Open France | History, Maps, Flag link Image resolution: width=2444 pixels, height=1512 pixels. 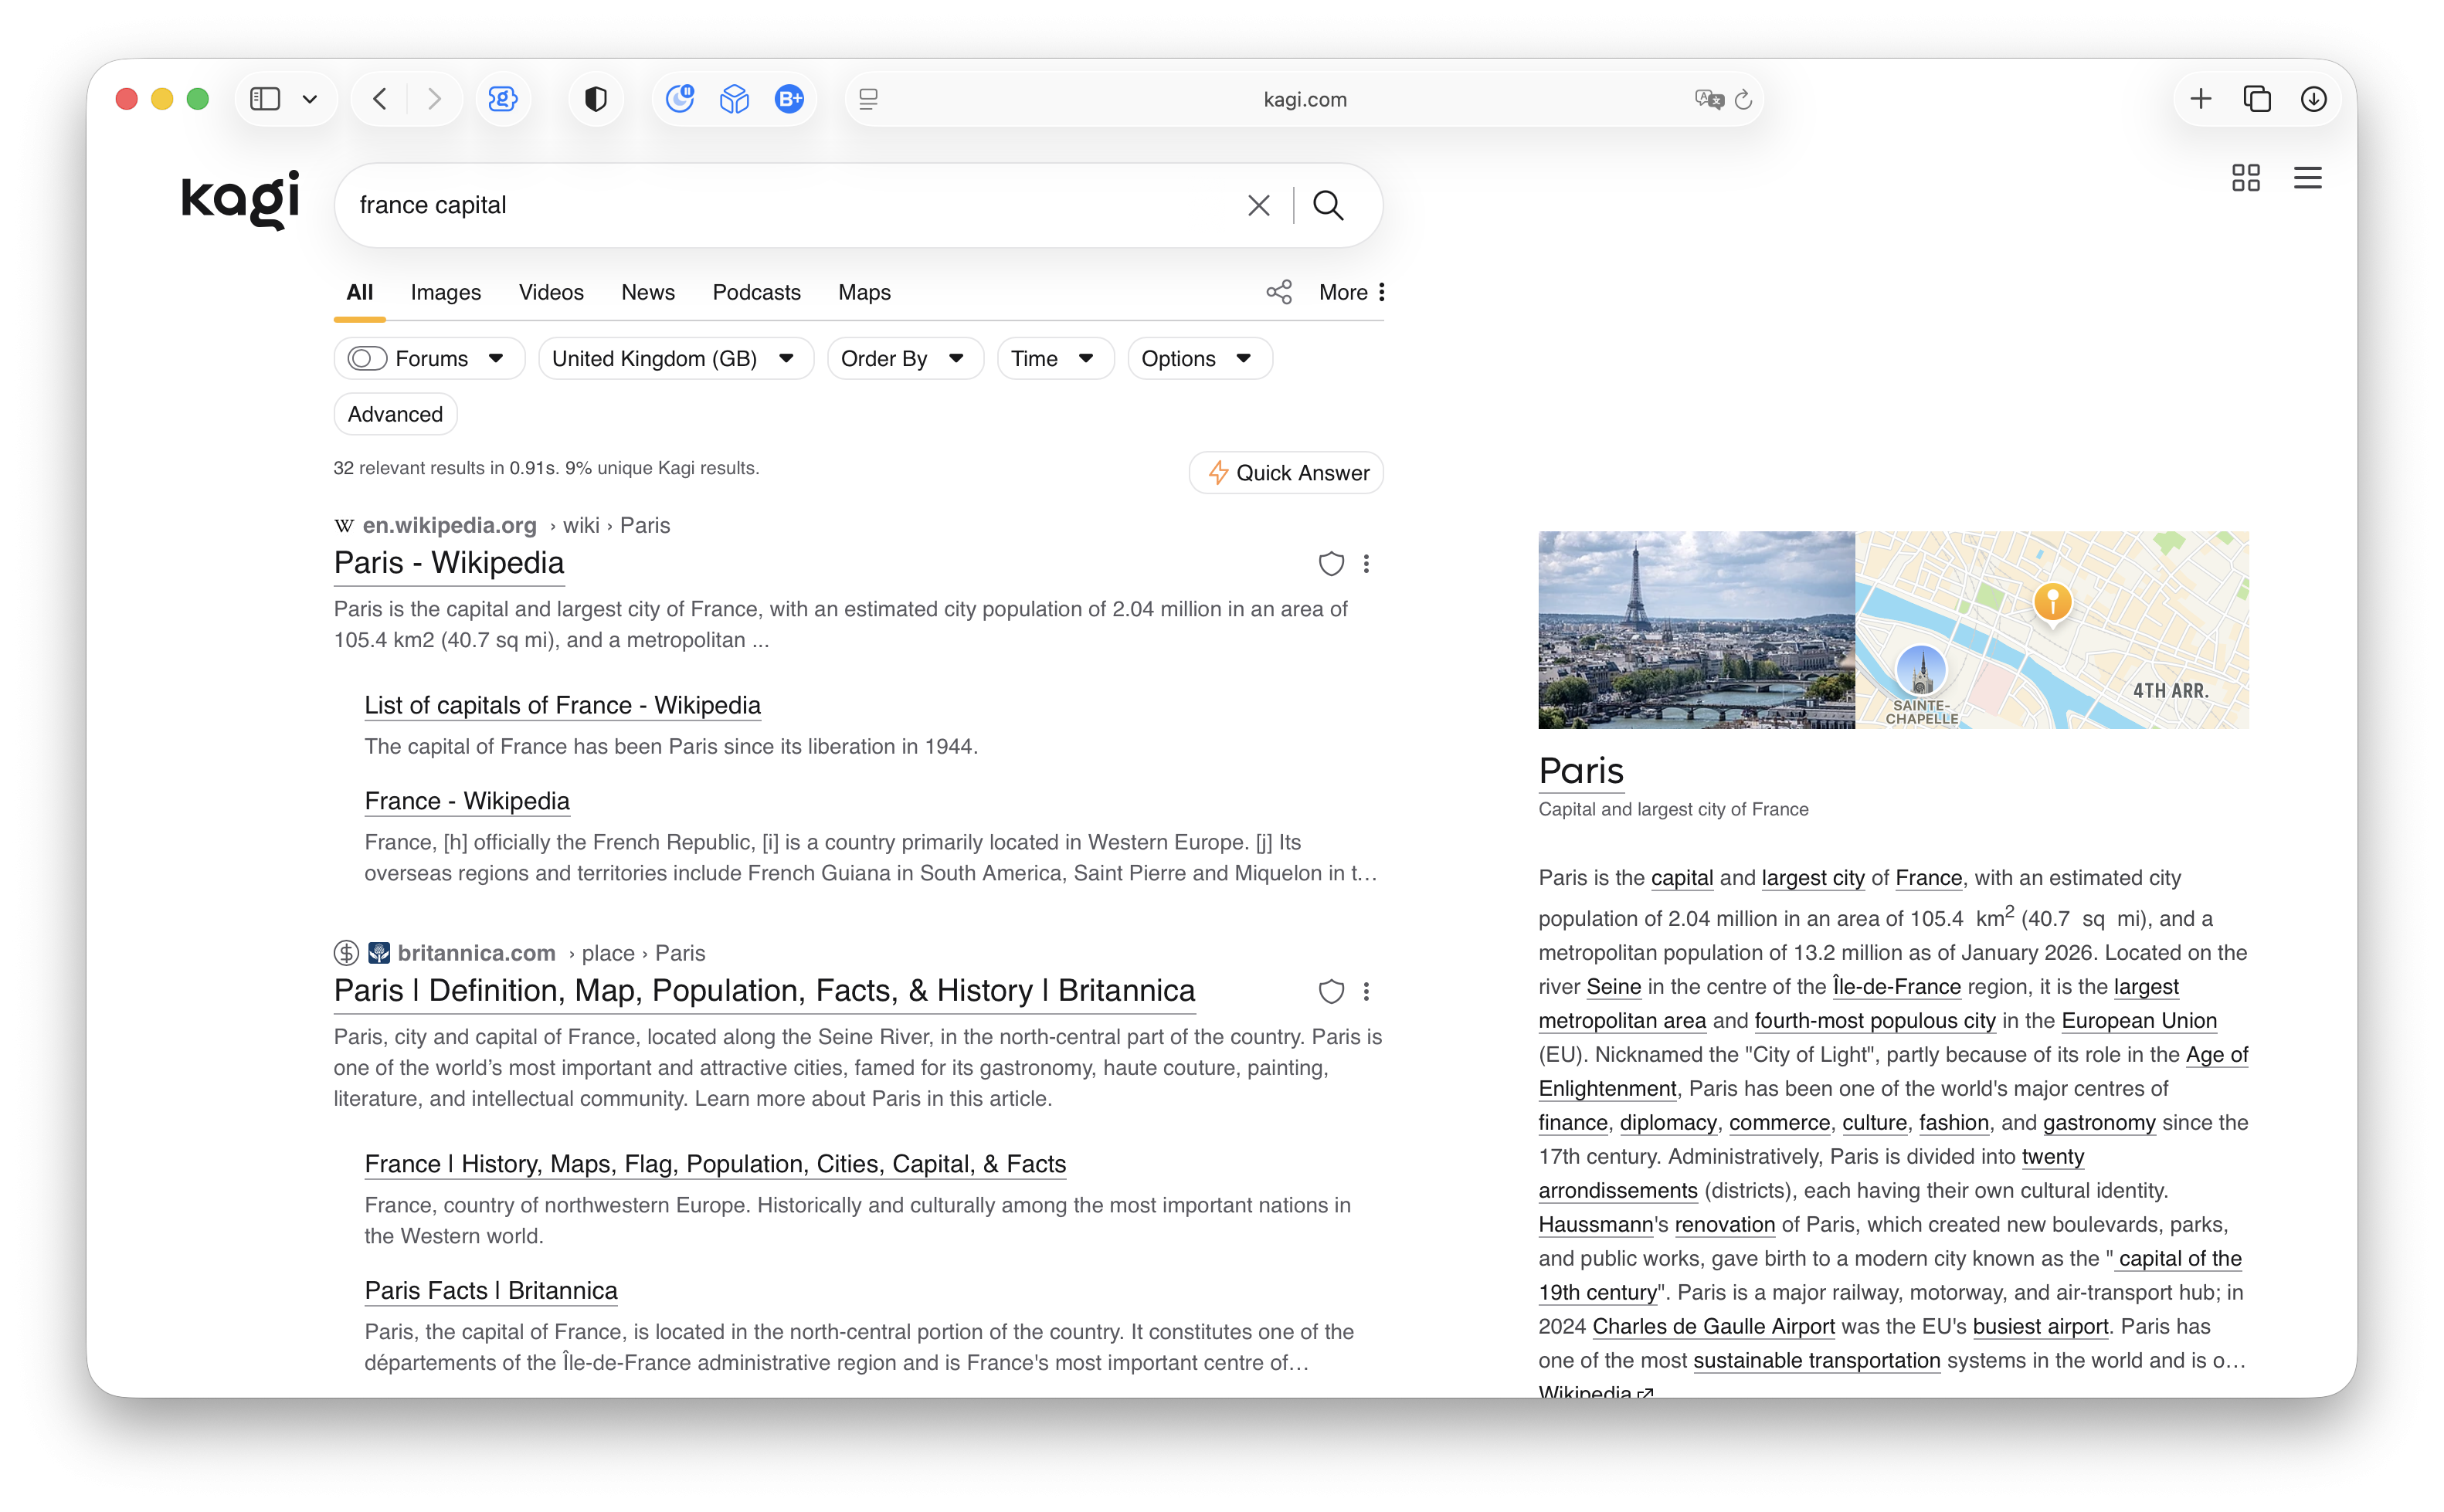coord(715,1164)
